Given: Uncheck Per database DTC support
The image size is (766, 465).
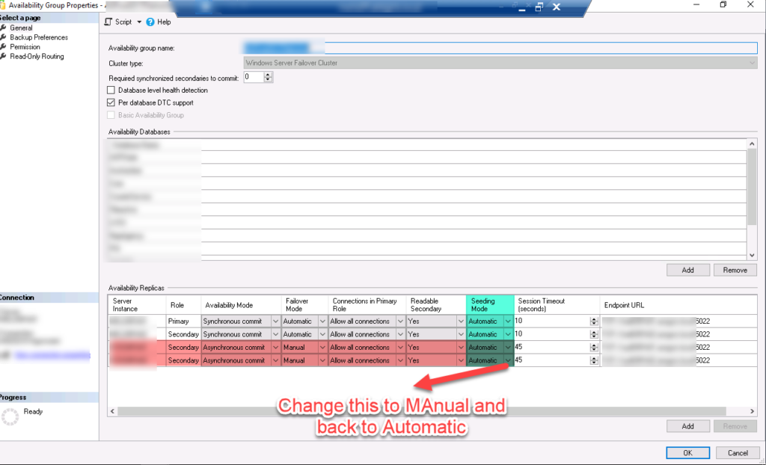Looking at the screenshot, I should pos(111,102).
